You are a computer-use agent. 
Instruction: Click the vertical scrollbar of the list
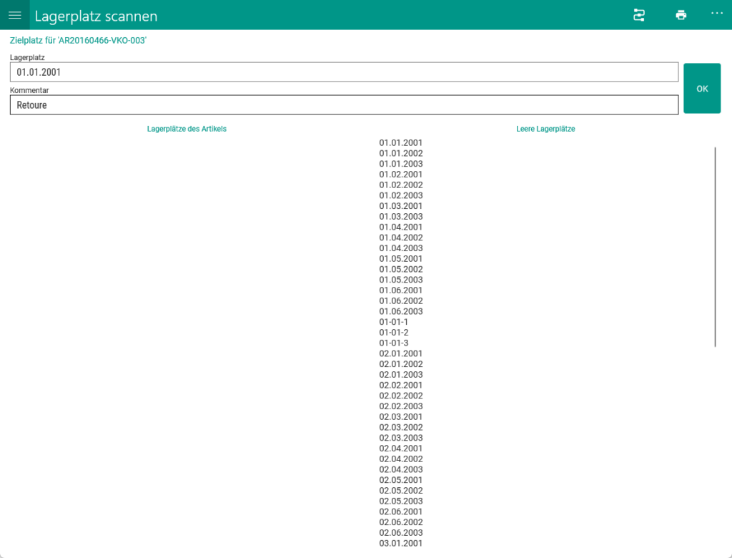715,246
